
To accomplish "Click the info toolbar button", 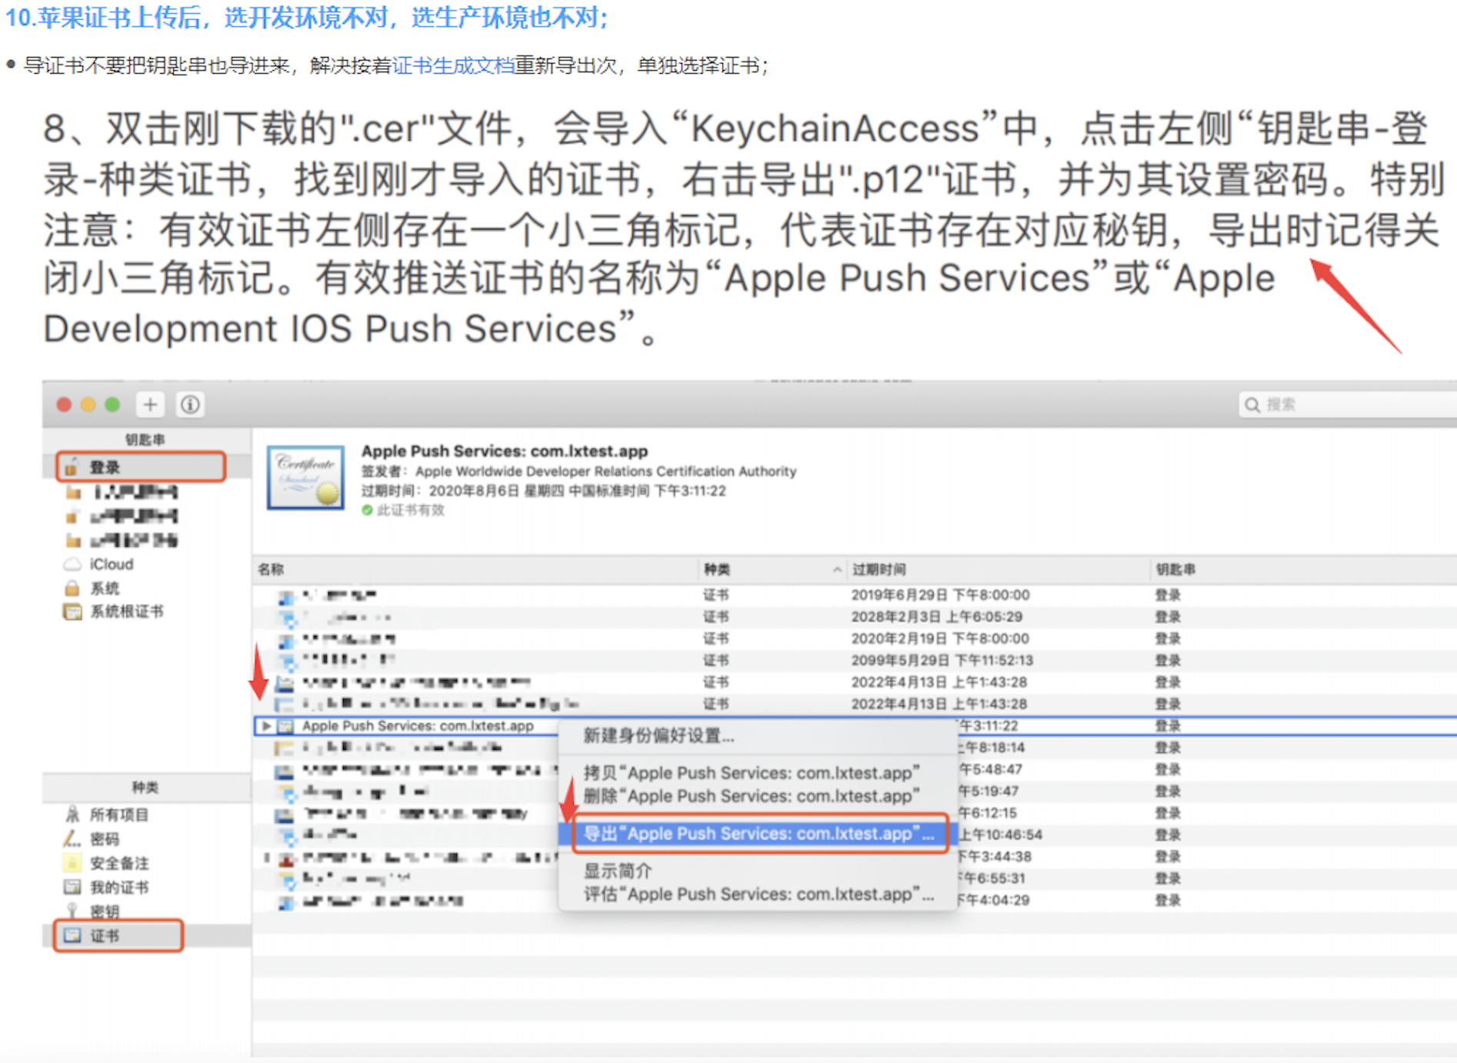I will point(191,405).
